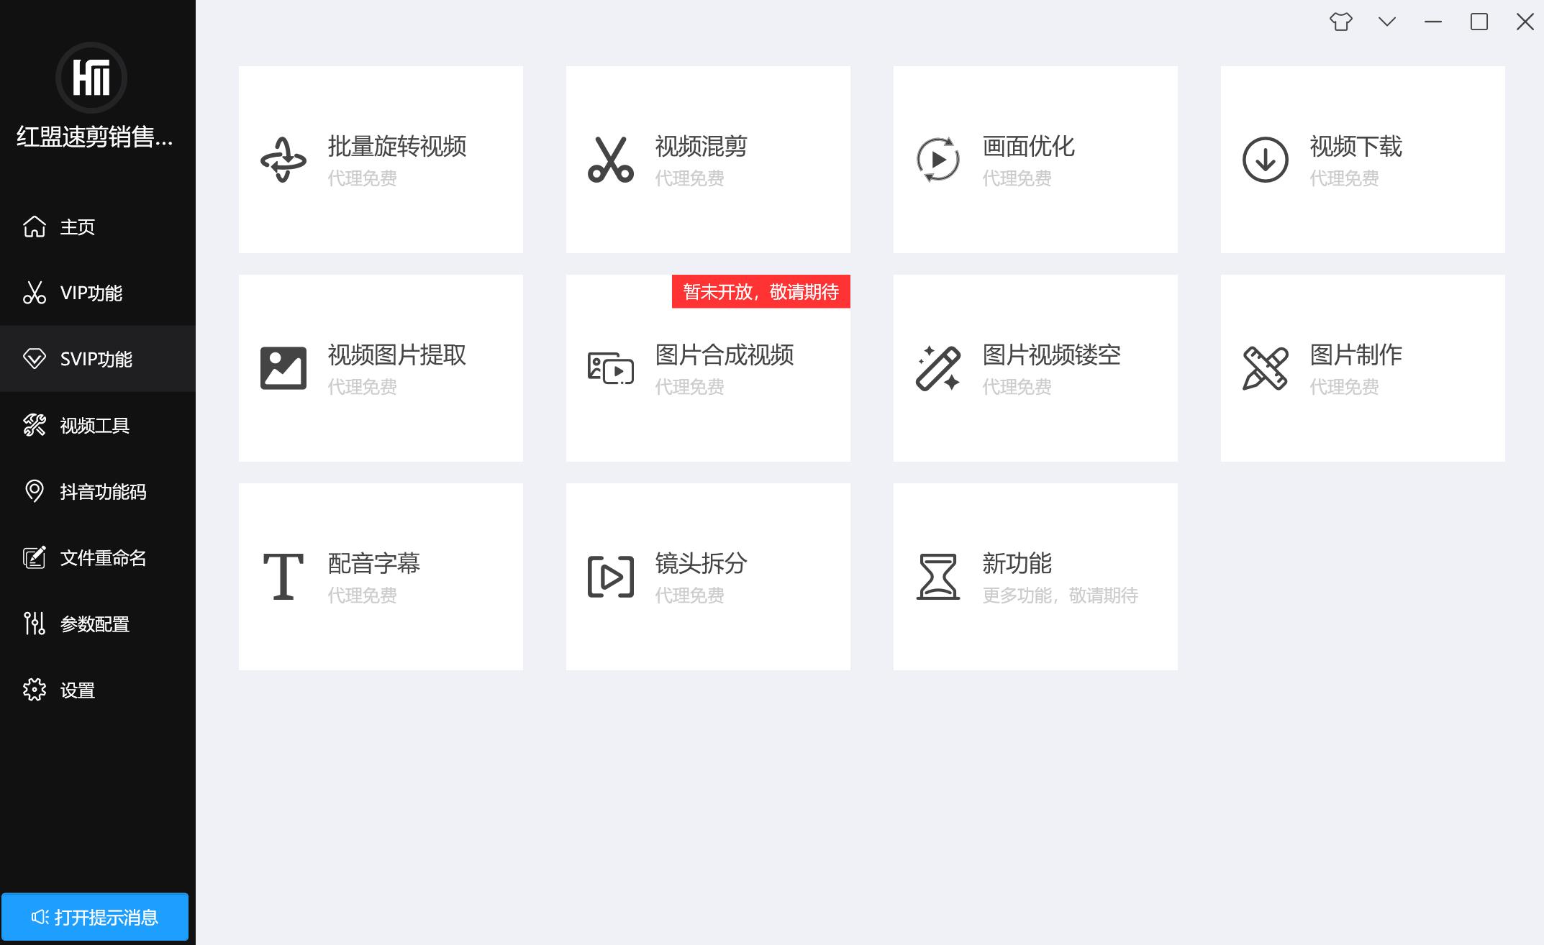Click the bracketed play icon for 镜头拆分

coord(610,577)
